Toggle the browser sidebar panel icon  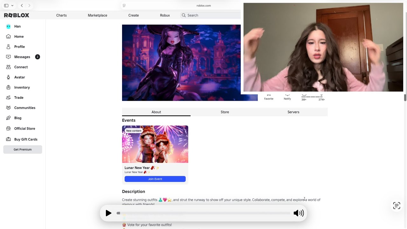point(6,5)
